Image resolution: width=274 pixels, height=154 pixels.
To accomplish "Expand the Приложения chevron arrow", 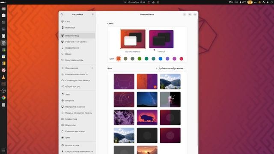I will (92, 68).
